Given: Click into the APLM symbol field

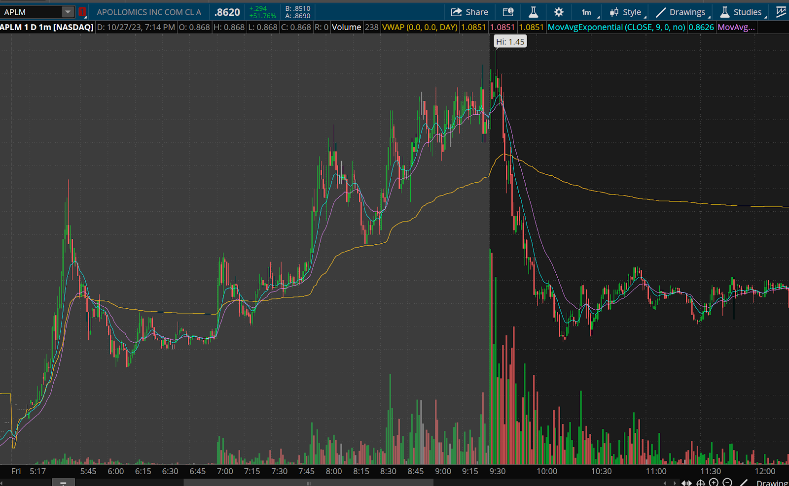Looking at the screenshot, I should pos(31,12).
